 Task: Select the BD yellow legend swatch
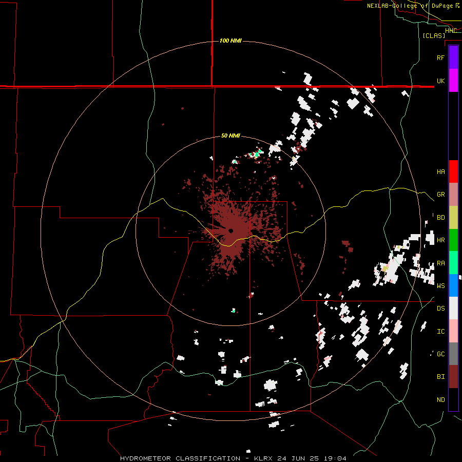pos(453,218)
